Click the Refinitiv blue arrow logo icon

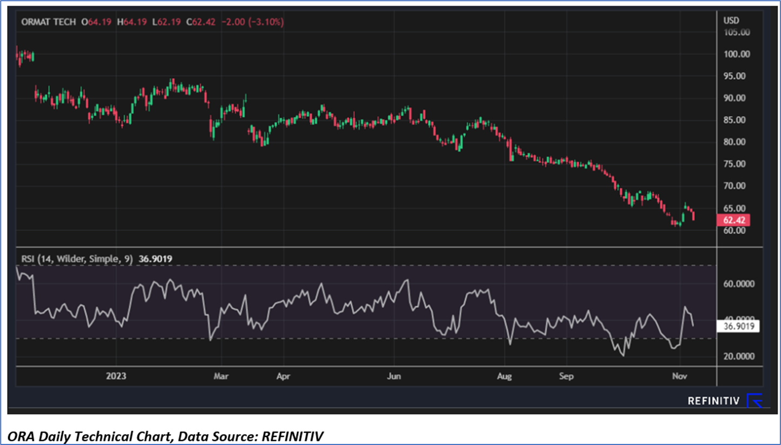[754, 400]
